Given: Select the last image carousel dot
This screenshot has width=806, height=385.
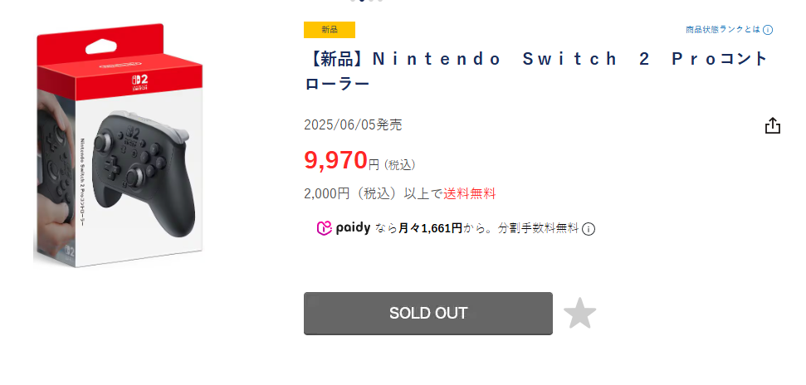Looking at the screenshot, I should click(x=380, y=1).
